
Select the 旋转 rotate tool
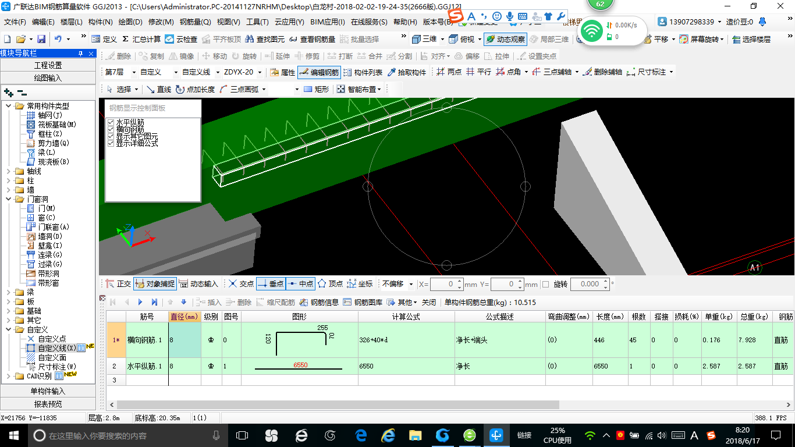point(244,56)
